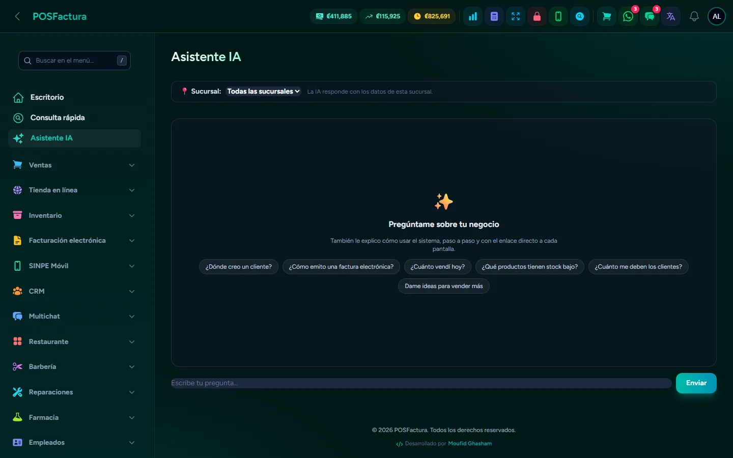Choose the '¿Cuánto vendí hoy?' suggestion
Screen dimensions: 733x458
438,267
